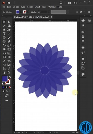Viewport: 93px width, 134px height.
Task: Select the Selection tool (black arrow)
Action: (x=4, y=22)
